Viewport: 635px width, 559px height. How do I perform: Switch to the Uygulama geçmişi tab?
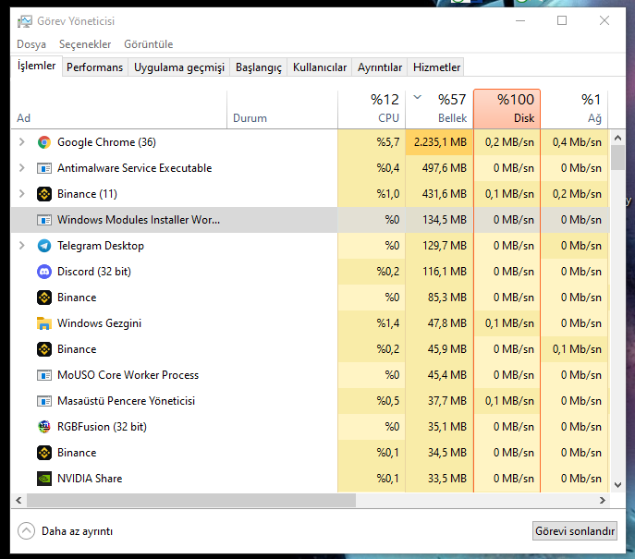(x=179, y=67)
